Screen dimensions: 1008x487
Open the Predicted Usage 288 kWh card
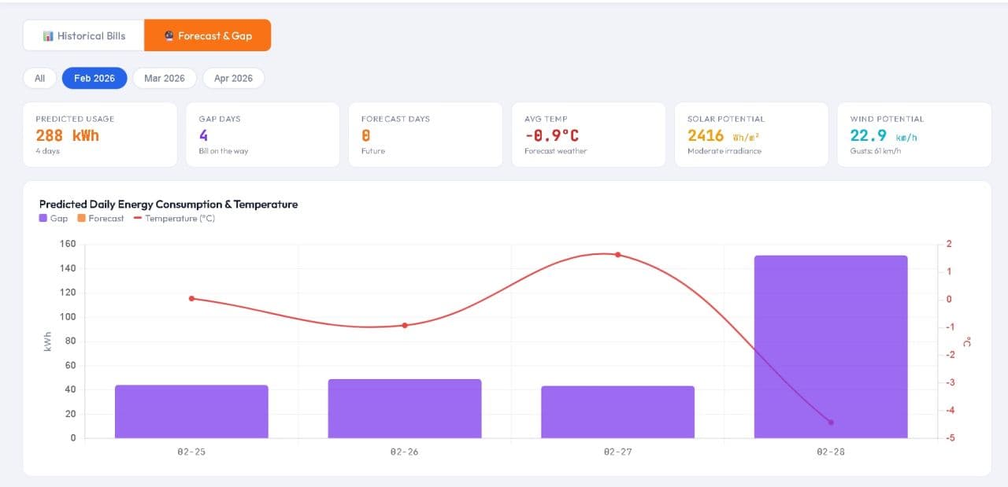click(100, 135)
